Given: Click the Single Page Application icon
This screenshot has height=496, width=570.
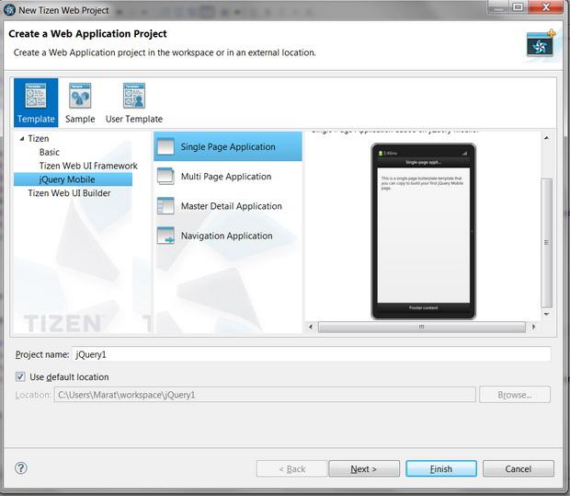Looking at the screenshot, I should click(x=165, y=146).
